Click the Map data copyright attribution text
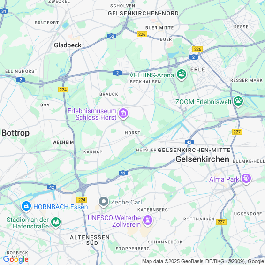This screenshot has width=265, height=265. click(x=203, y=261)
